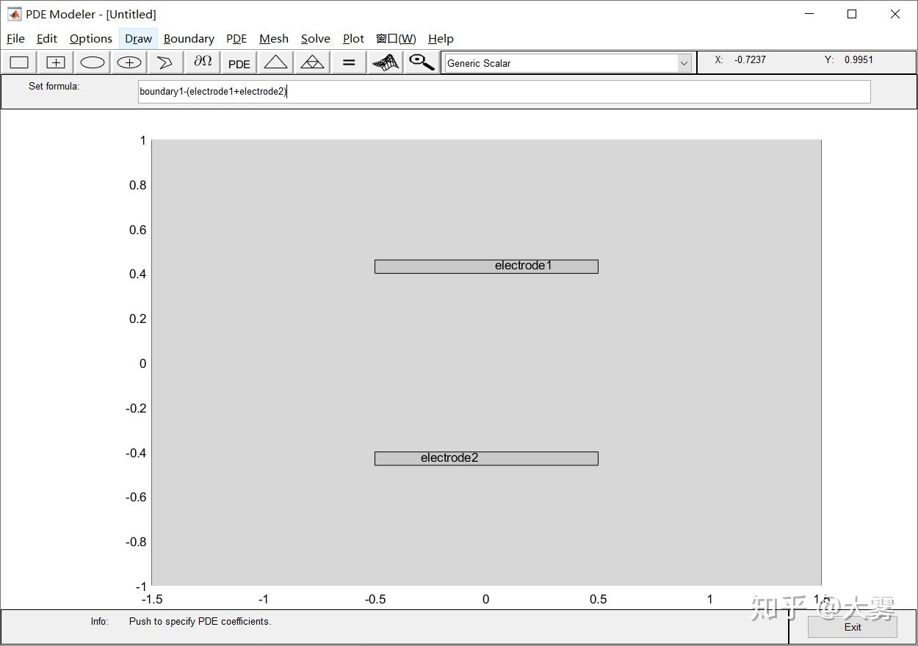
Task: Open PDE specification with the PDE icon
Action: (x=238, y=63)
